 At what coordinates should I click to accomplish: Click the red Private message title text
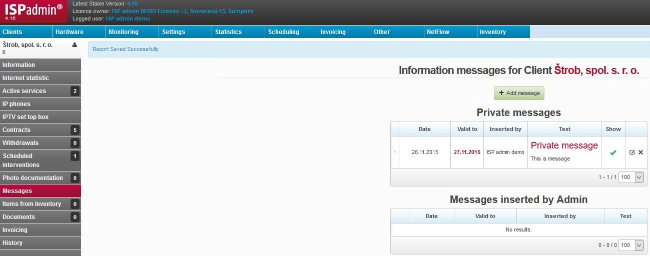coord(564,145)
